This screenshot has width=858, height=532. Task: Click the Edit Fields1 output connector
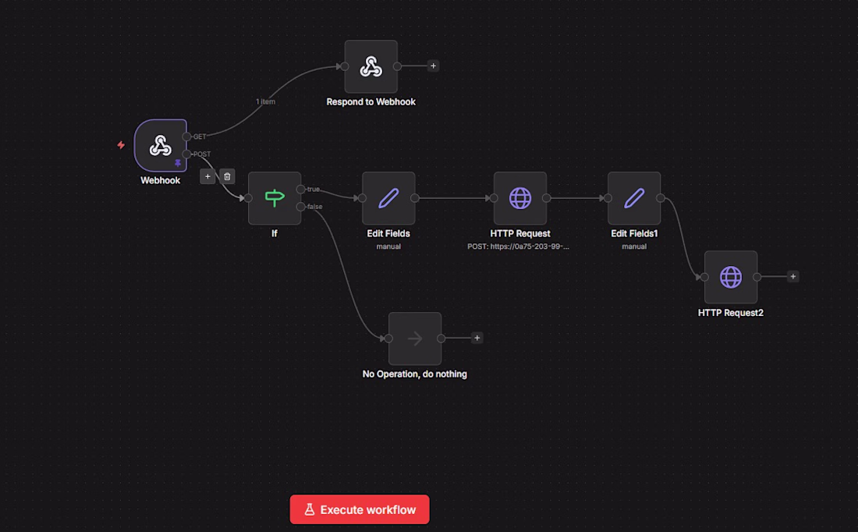click(x=661, y=198)
